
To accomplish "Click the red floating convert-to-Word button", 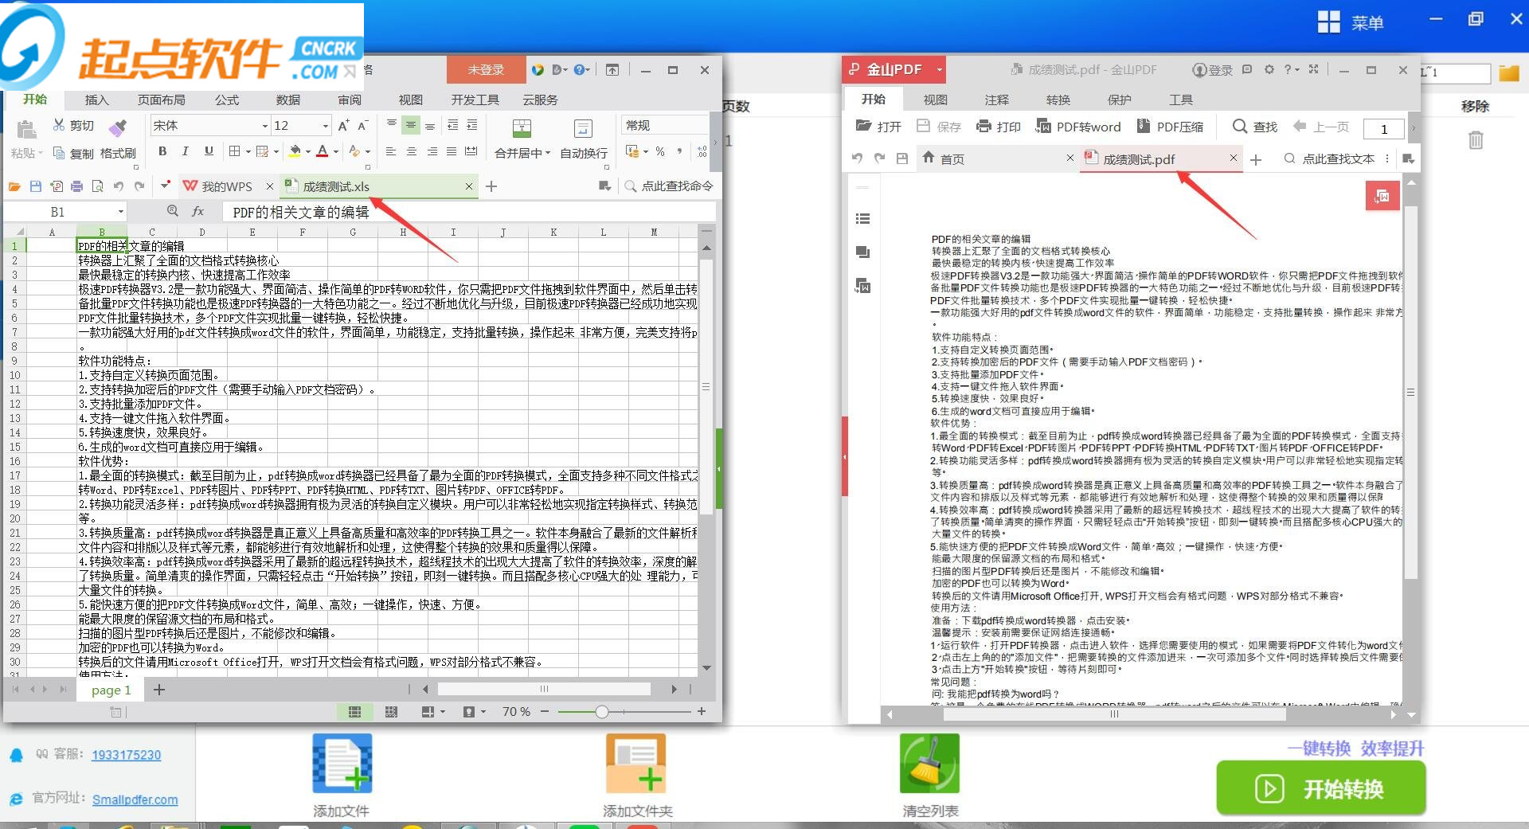I will click(1382, 196).
